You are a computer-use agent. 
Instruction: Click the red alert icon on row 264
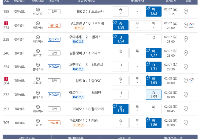click(6, 79)
